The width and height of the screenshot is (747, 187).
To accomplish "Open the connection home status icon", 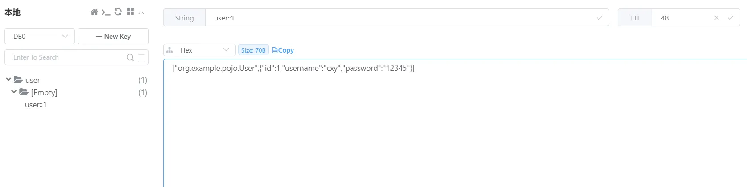I will [94, 12].
